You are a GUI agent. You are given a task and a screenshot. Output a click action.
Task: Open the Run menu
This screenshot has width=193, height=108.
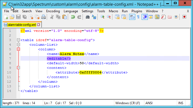(x=125, y=11)
